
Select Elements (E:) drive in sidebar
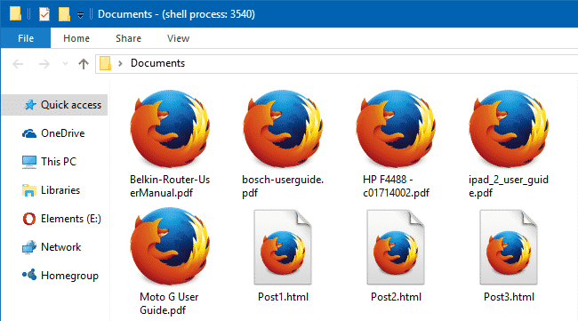point(61,219)
